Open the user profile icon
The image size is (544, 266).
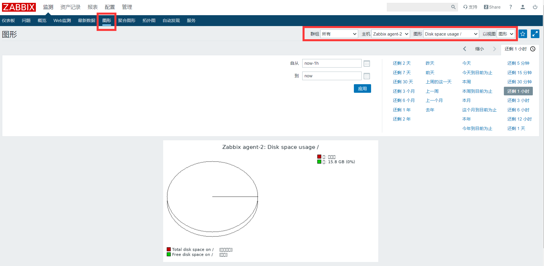pyautogui.click(x=523, y=7)
